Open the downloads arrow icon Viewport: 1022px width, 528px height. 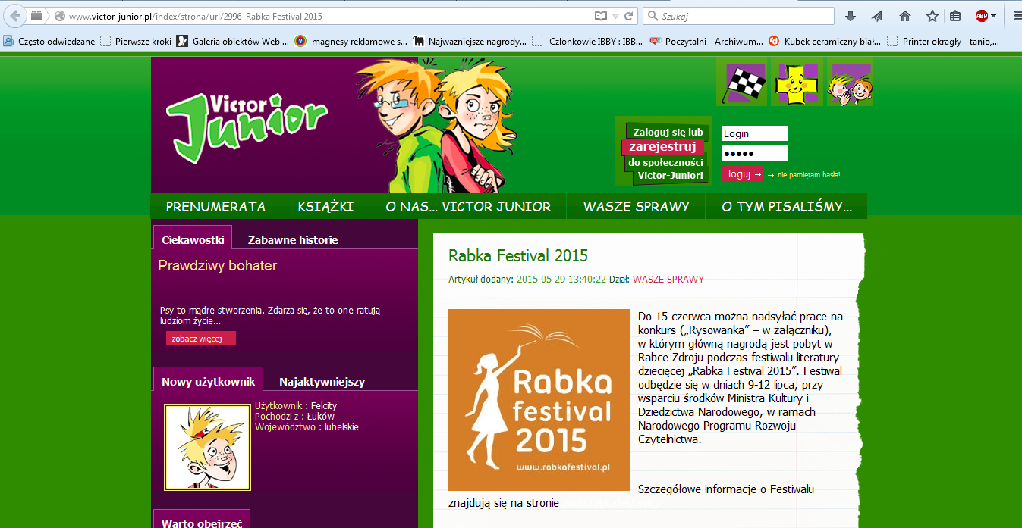[x=851, y=16]
